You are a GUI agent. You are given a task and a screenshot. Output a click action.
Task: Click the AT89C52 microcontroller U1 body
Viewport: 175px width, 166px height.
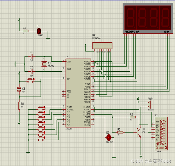pos(78,93)
